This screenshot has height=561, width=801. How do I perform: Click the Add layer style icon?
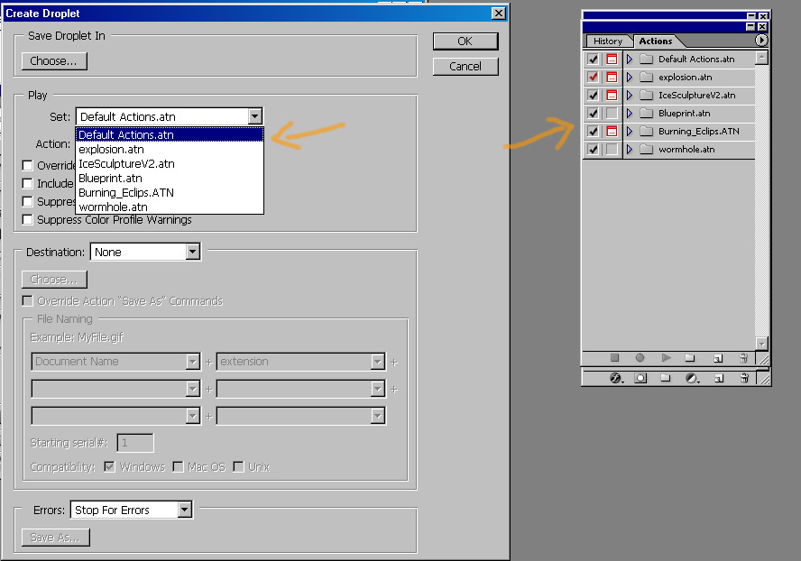click(x=617, y=379)
